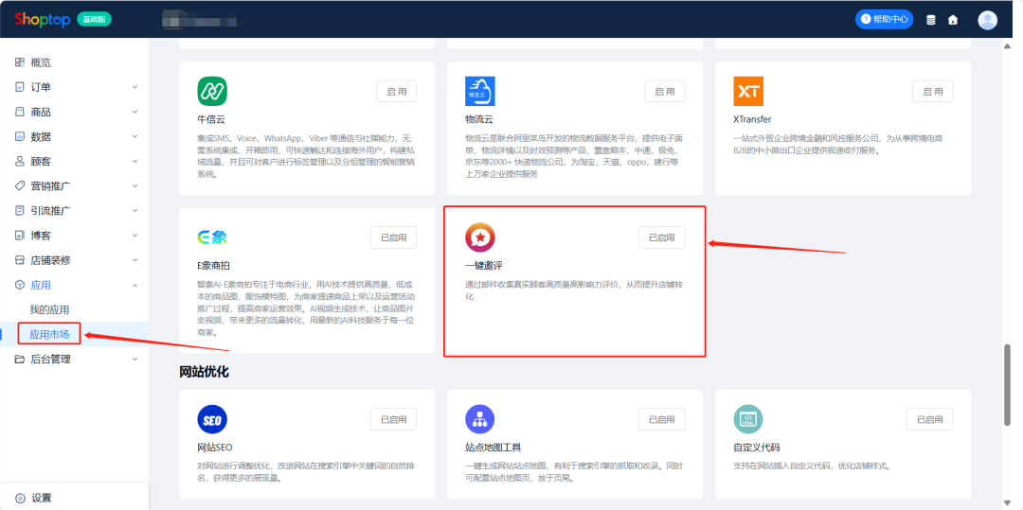The height and width of the screenshot is (510, 1023).
Task: Click the 牛信云 green app icon
Action: [212, 92]
